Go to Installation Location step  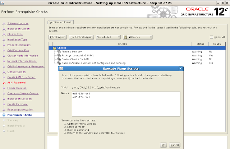pyautogui.click(x=19, y=99)
